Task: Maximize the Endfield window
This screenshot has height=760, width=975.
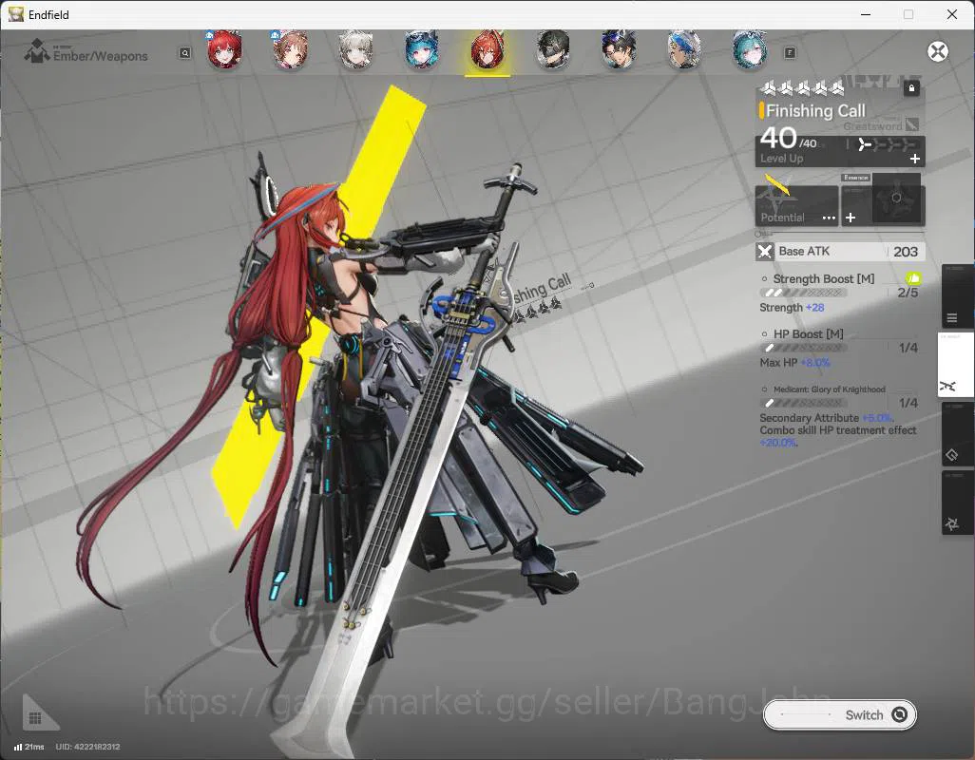Action: tap(908, 14)
